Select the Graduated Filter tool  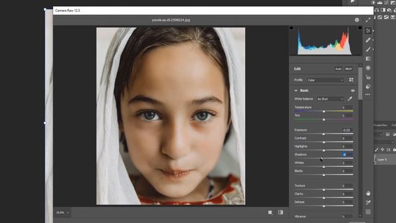point(368,59)
